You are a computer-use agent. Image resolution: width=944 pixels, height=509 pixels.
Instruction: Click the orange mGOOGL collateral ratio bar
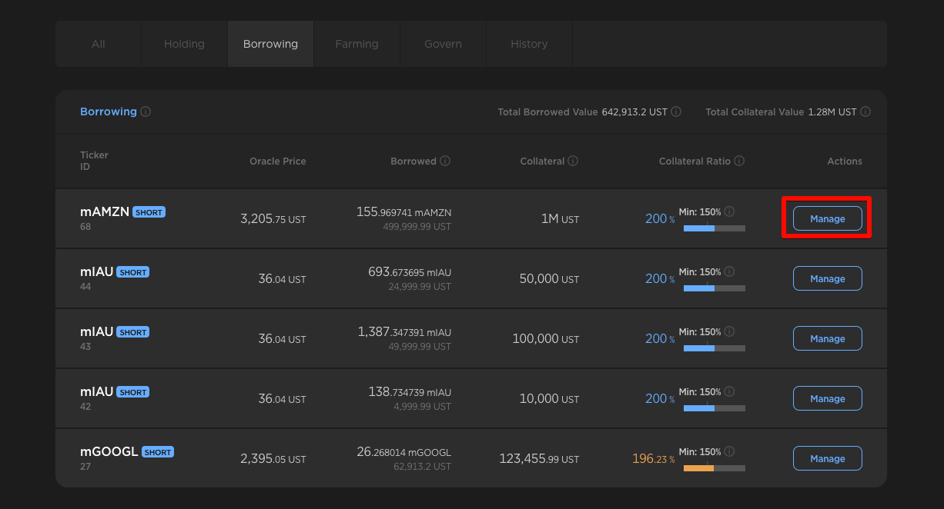[714, 468]
